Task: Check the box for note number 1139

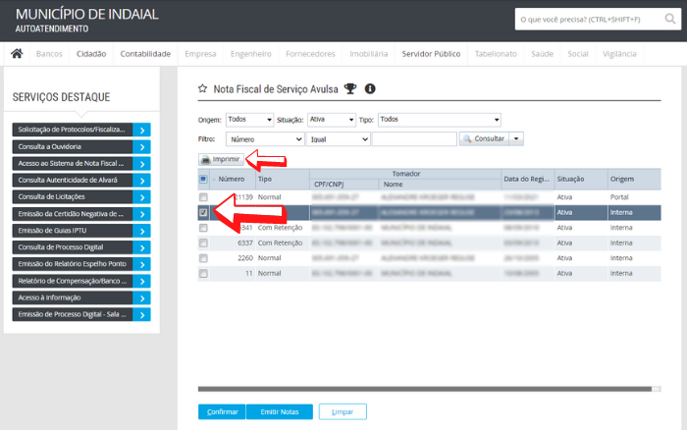Action: (203, 197)
